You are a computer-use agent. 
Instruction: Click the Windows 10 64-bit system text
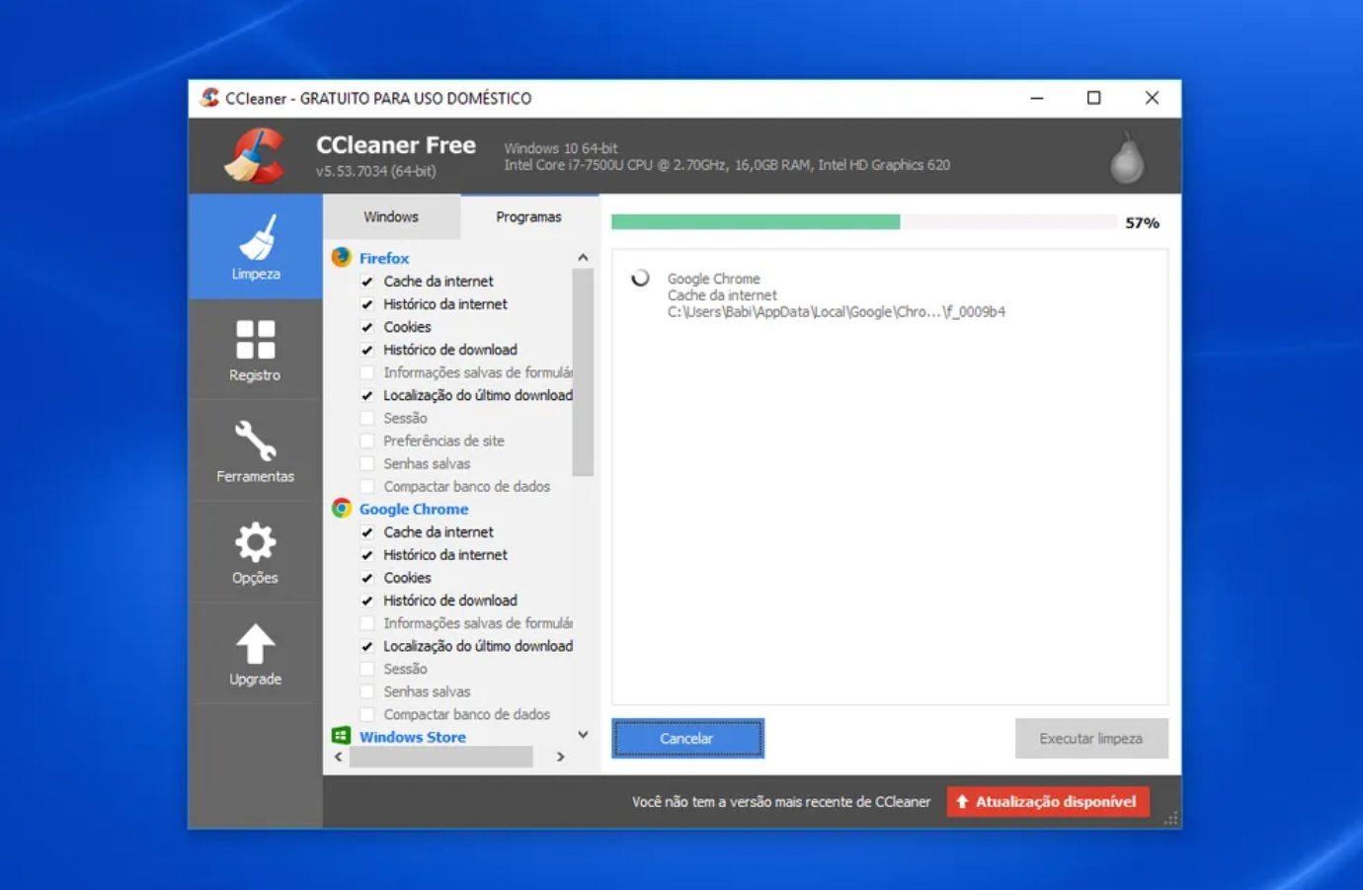tap(561, 148)
